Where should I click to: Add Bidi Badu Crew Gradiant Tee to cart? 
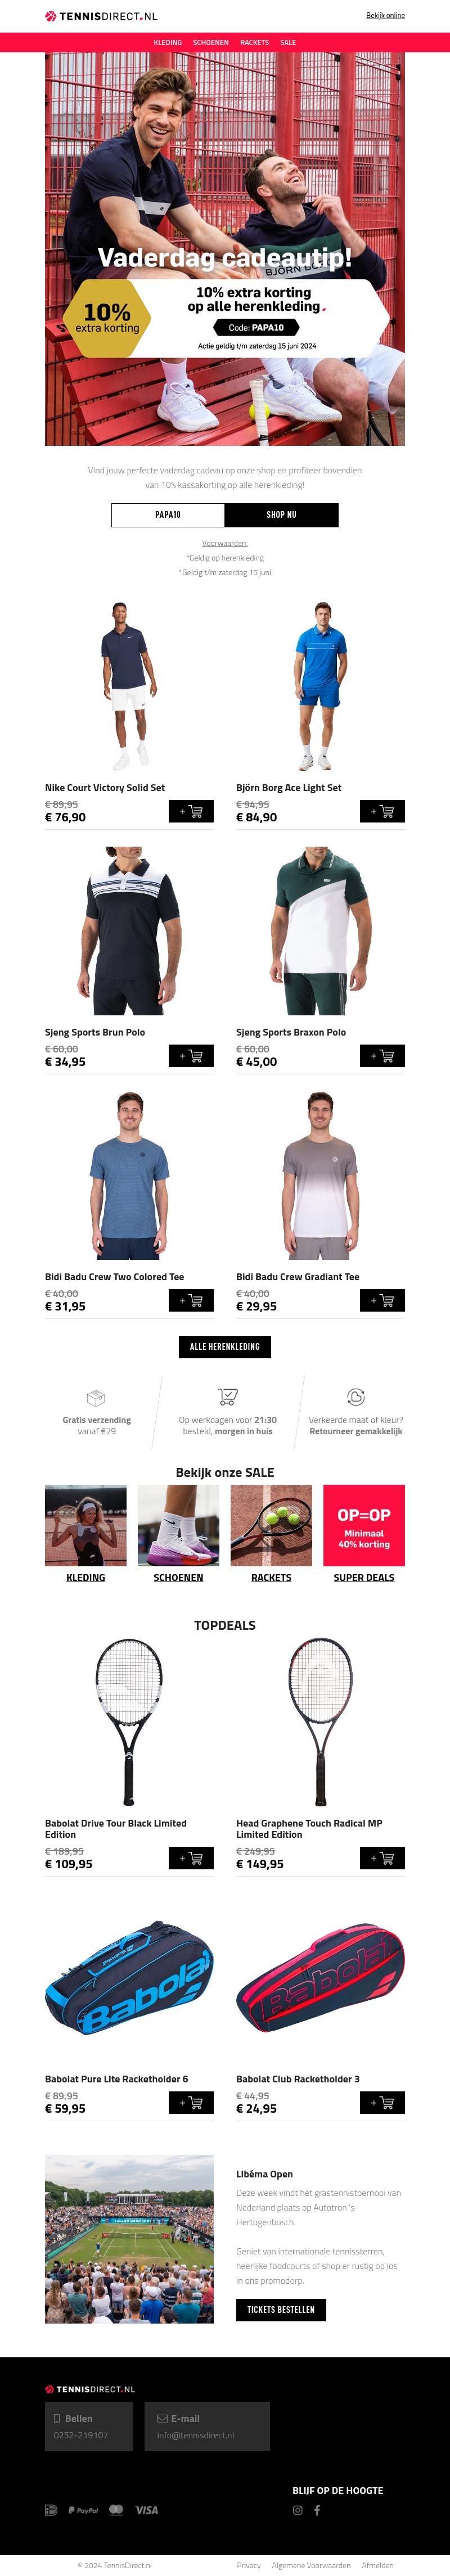pyautogui.click(x=382, y=1300)
